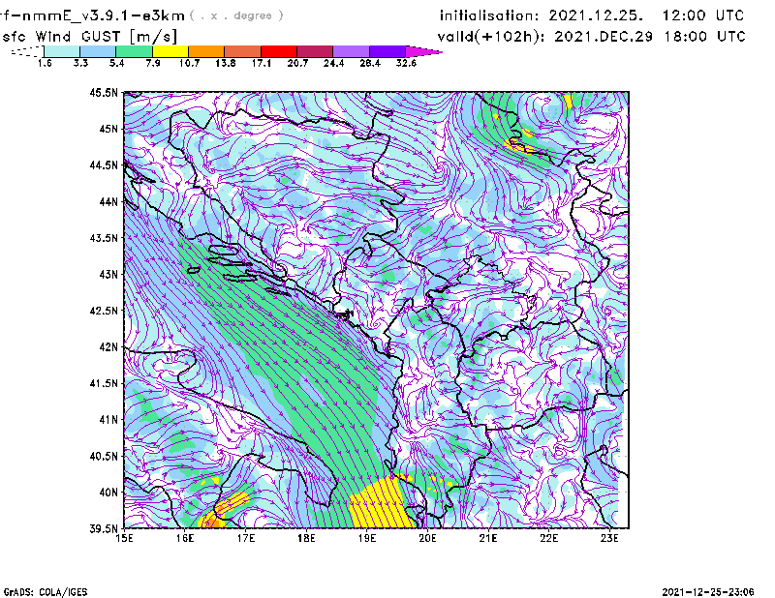This screenshot has width=775, height=598.
Task: Click the 42.5N latitude label
Action: [104, 311]
